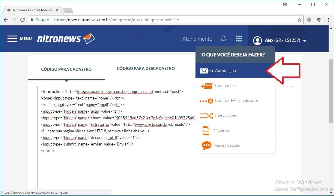The width and height of the screenshot is (334, 196).
Task: Click the Redes Sociais chat bubble icon
Action: [206, 146]
